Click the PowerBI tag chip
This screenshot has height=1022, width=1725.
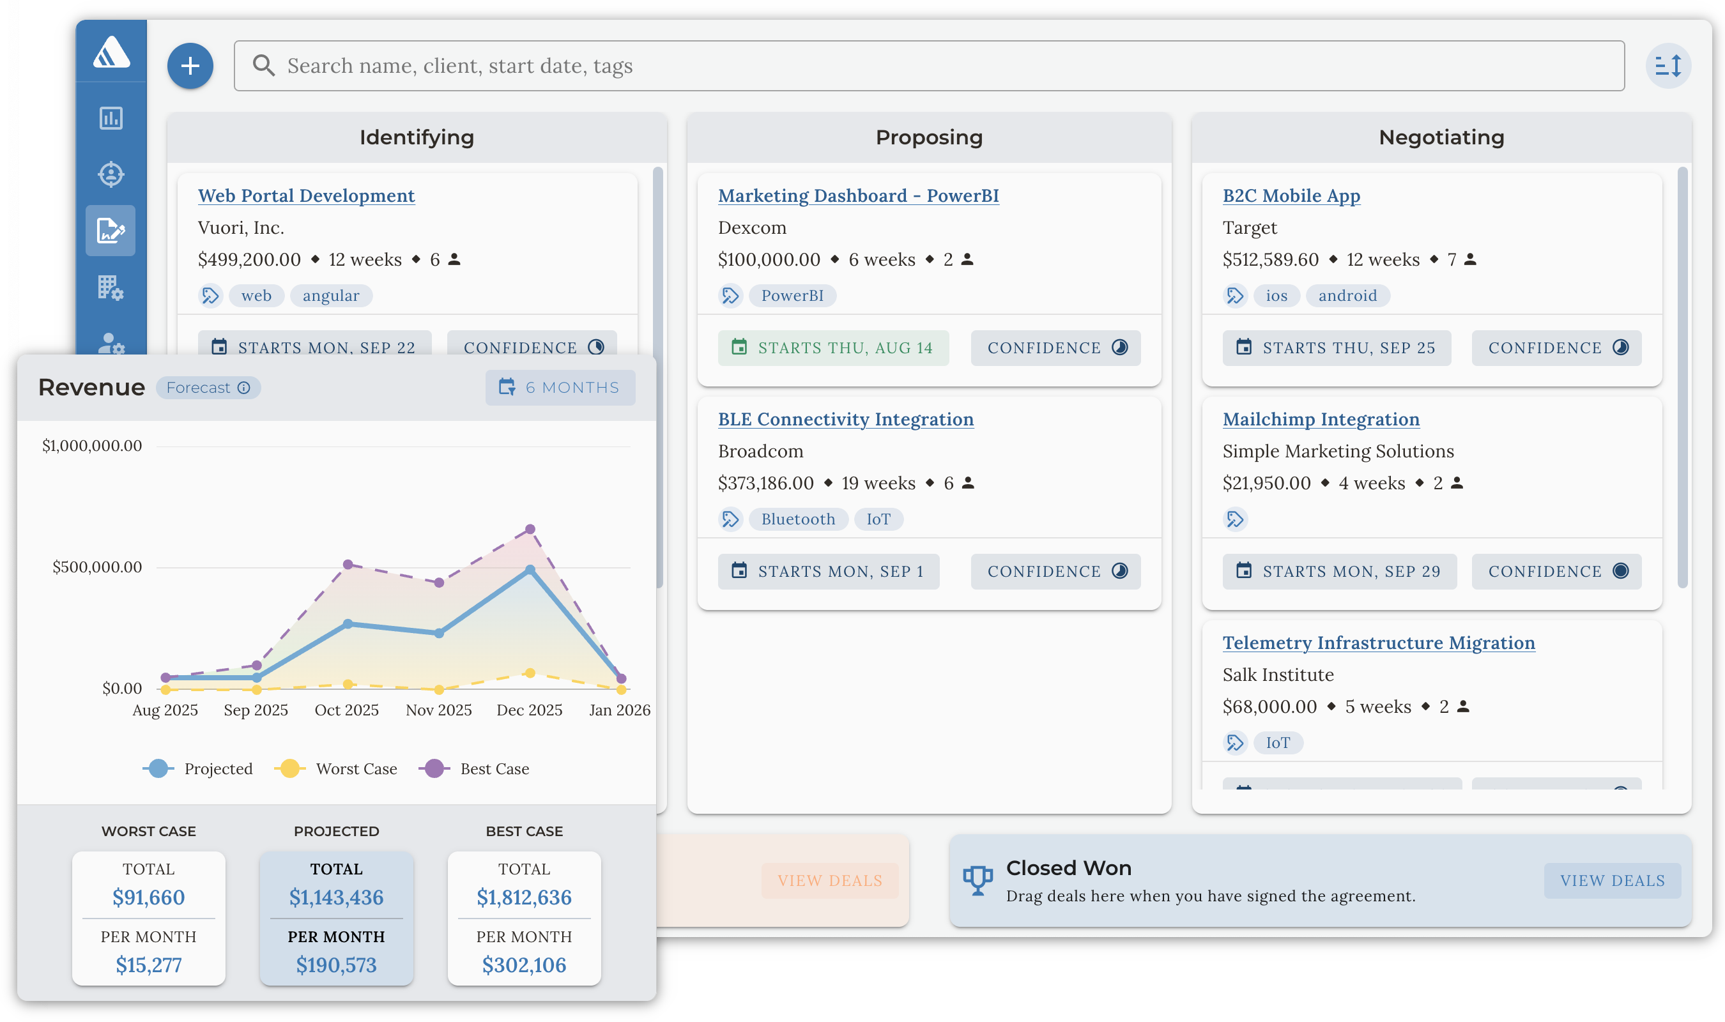[792, 296]
